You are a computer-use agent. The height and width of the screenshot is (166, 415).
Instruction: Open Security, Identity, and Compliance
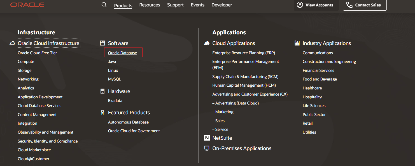[x=48, y=141]
